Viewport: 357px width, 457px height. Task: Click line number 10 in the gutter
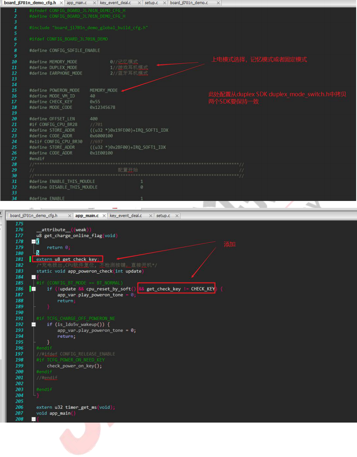(14, 62)
